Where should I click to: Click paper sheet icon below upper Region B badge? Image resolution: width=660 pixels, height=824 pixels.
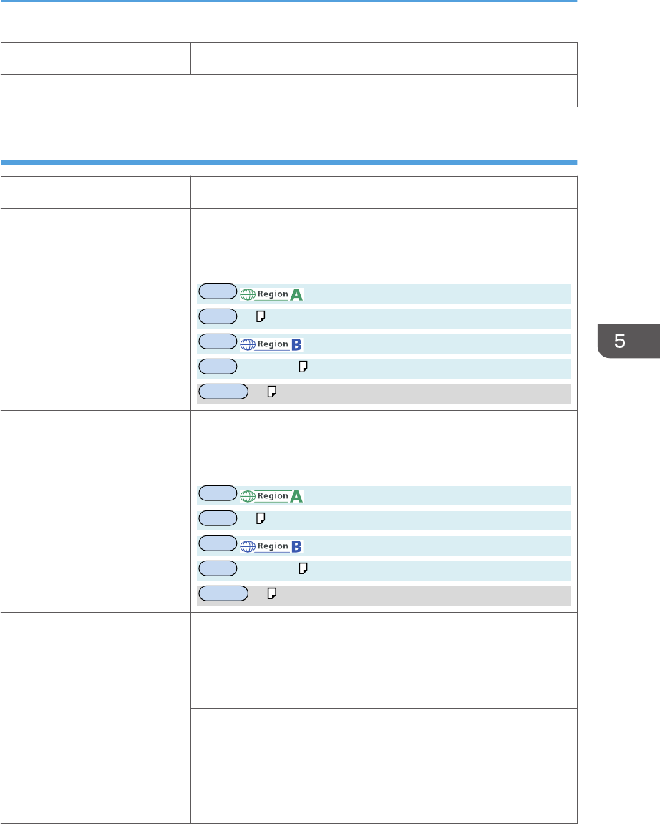(304, 367)
